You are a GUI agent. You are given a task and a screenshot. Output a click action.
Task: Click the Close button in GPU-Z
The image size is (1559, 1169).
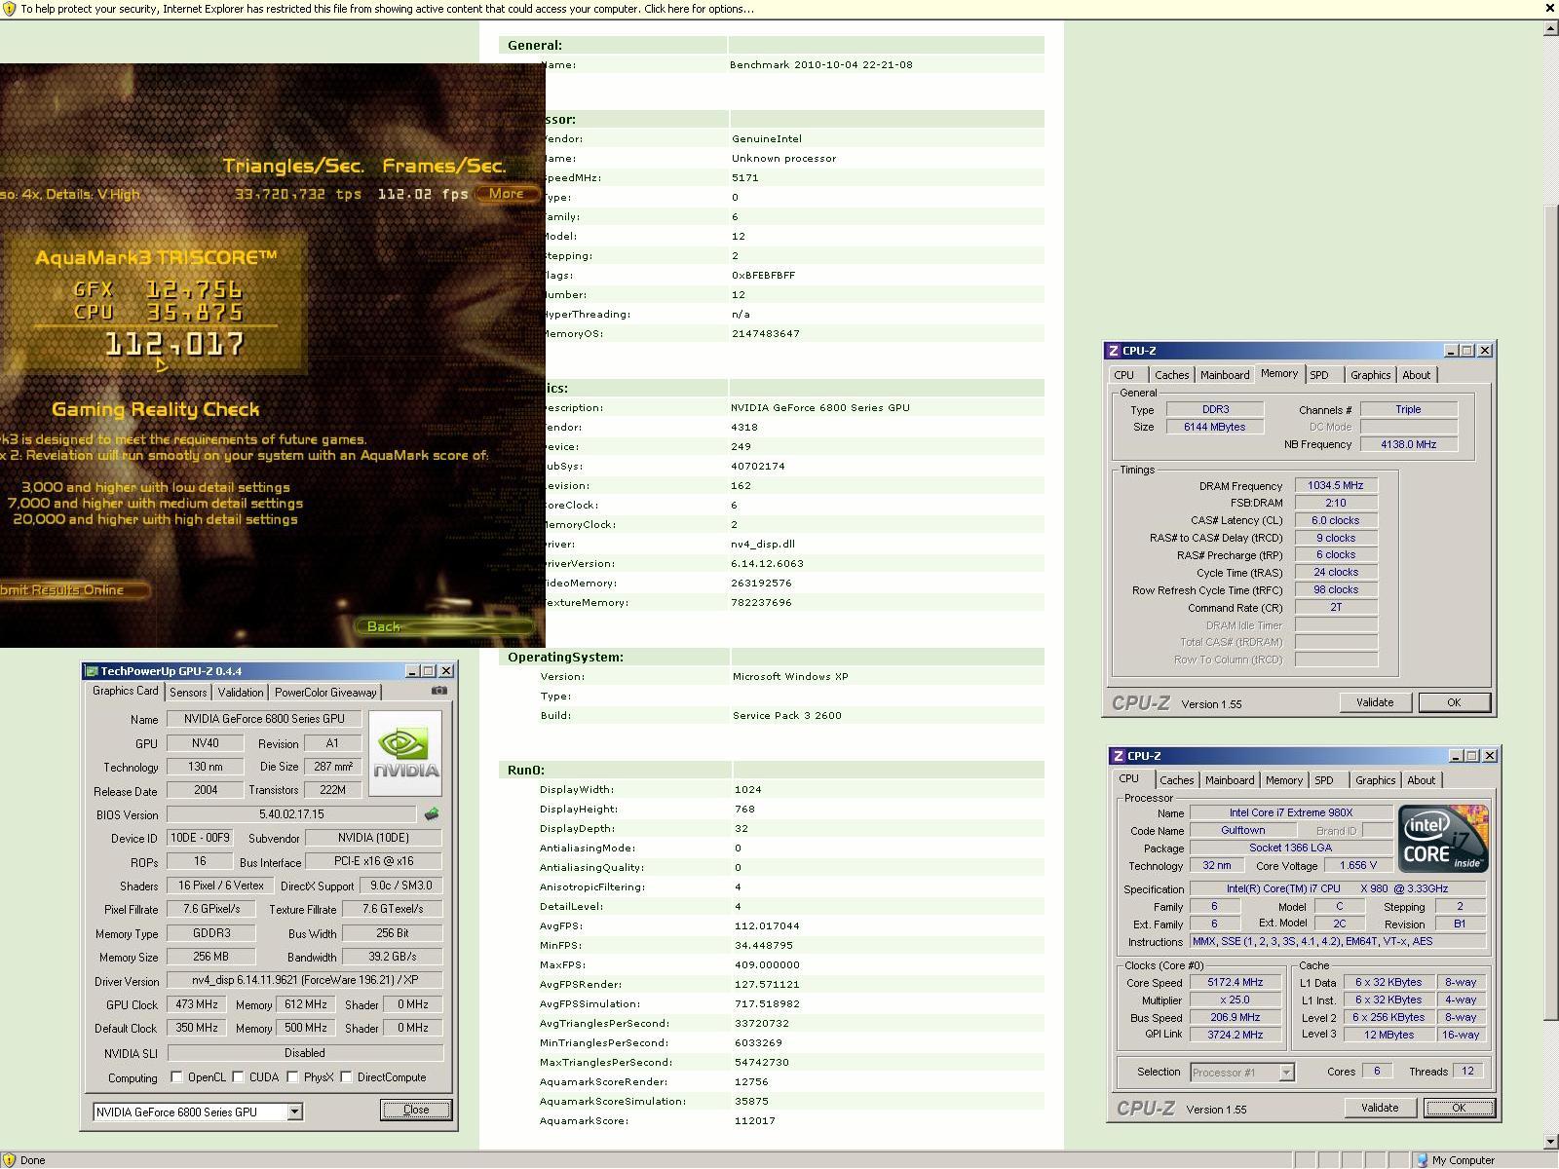(416, 1110)
